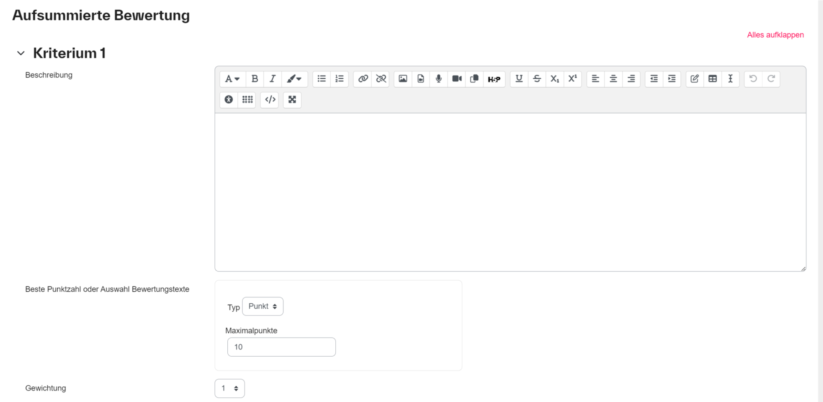Insert a link with the chain icon

[x=363, y=79]
